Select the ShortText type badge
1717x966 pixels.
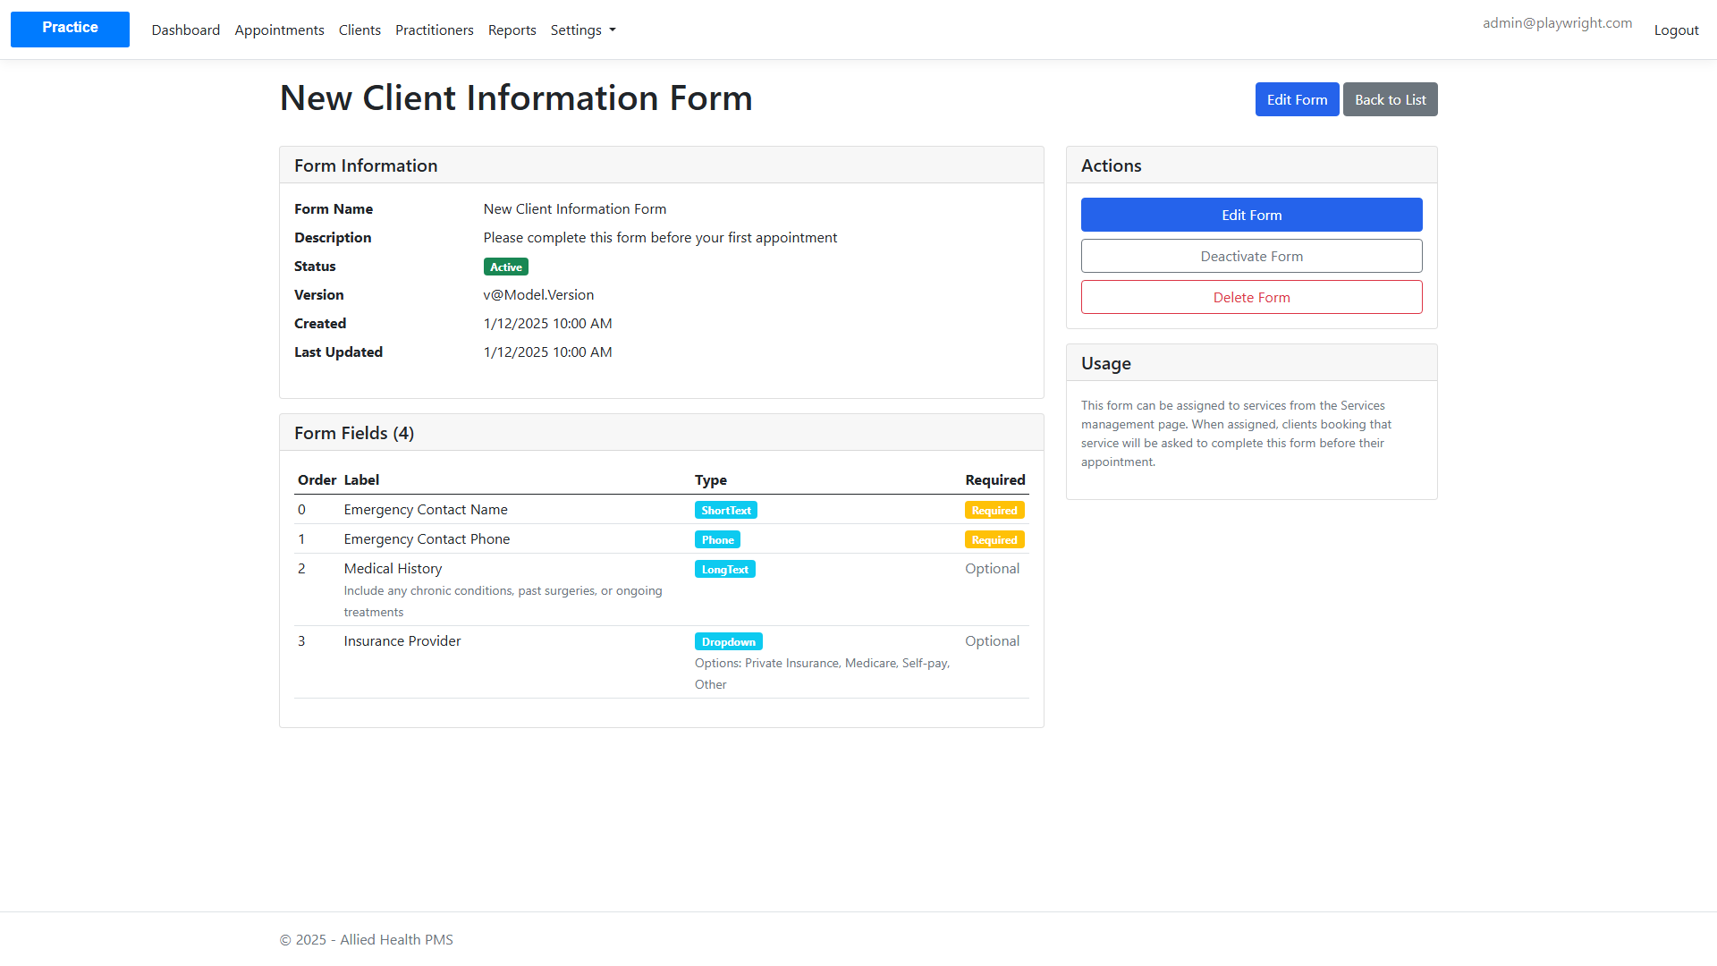[x=726, y=510]
